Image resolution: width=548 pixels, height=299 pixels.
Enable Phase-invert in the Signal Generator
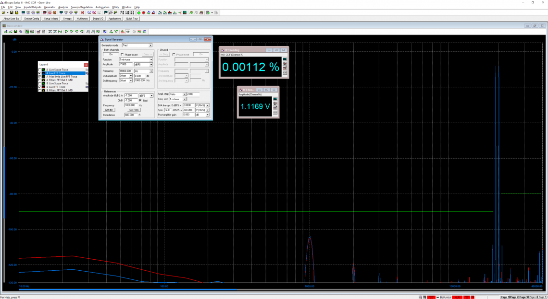(x=122, y=54)
